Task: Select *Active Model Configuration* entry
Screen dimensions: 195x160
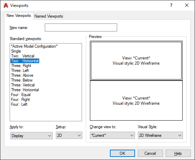Action: [x=34, y=46]
